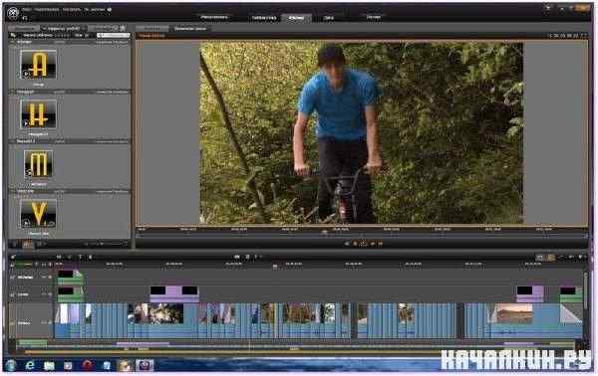This screenshot has height=376, width=598.
Task: Select the 'V' title template thumbnail
Action: (x=38, y=214)
